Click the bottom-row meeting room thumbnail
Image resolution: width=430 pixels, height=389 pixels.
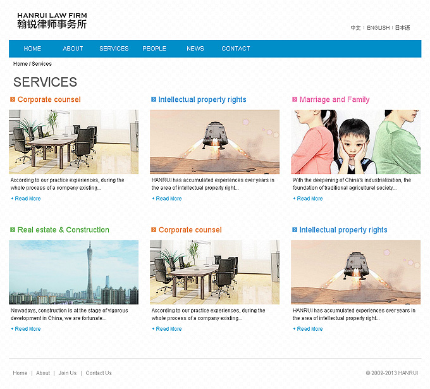point(214,272)
